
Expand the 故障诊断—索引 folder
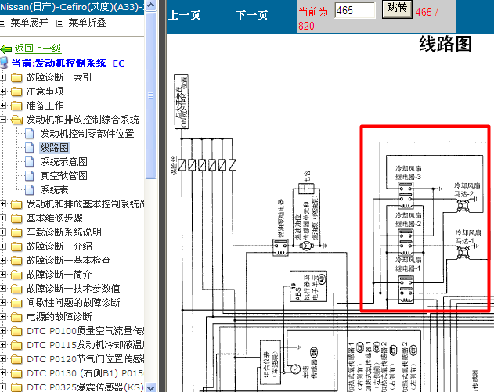point(3,77)
